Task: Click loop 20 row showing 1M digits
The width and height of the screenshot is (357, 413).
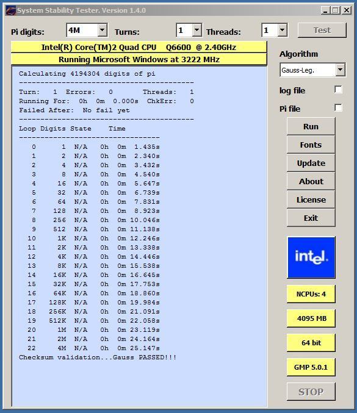Action: pyautogui.click(x=93, y=330)
